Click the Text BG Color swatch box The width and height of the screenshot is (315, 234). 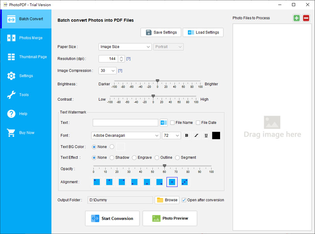coord(120,147)
